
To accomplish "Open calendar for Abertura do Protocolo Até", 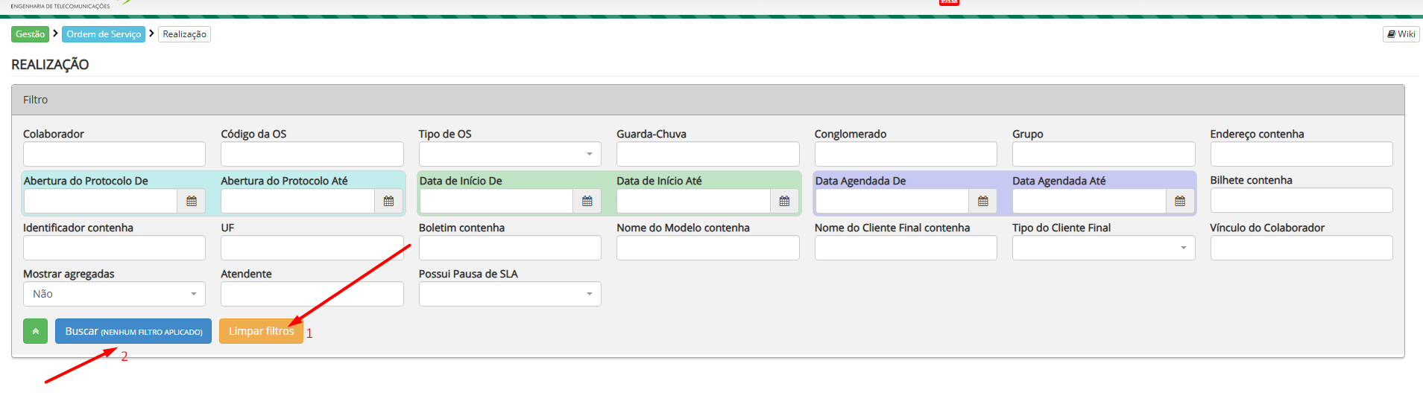I will [x=388, y=201].
